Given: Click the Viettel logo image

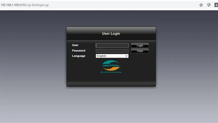Looking at the screenshot, I should (x=111, y=65).
